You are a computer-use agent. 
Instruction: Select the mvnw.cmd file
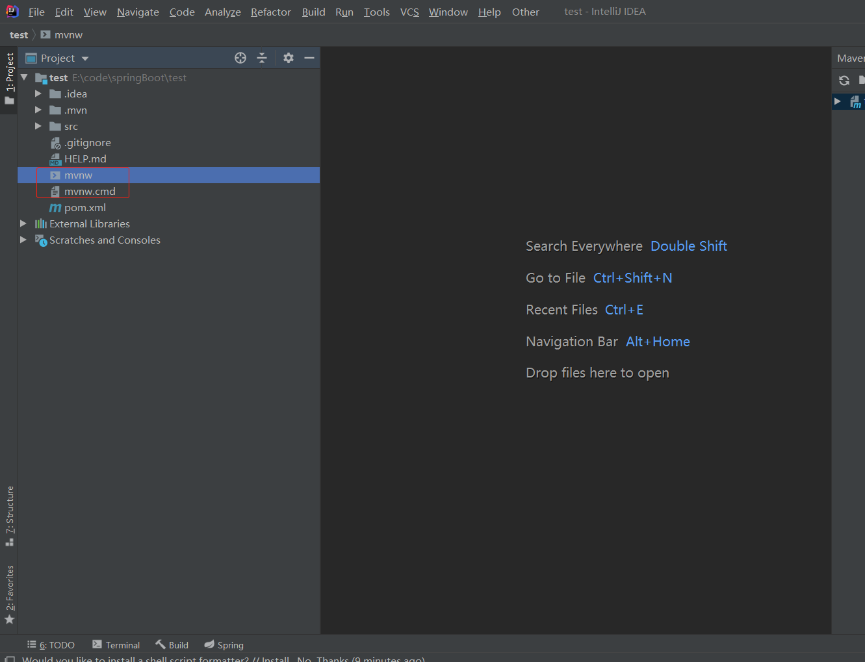pos(90,191)
